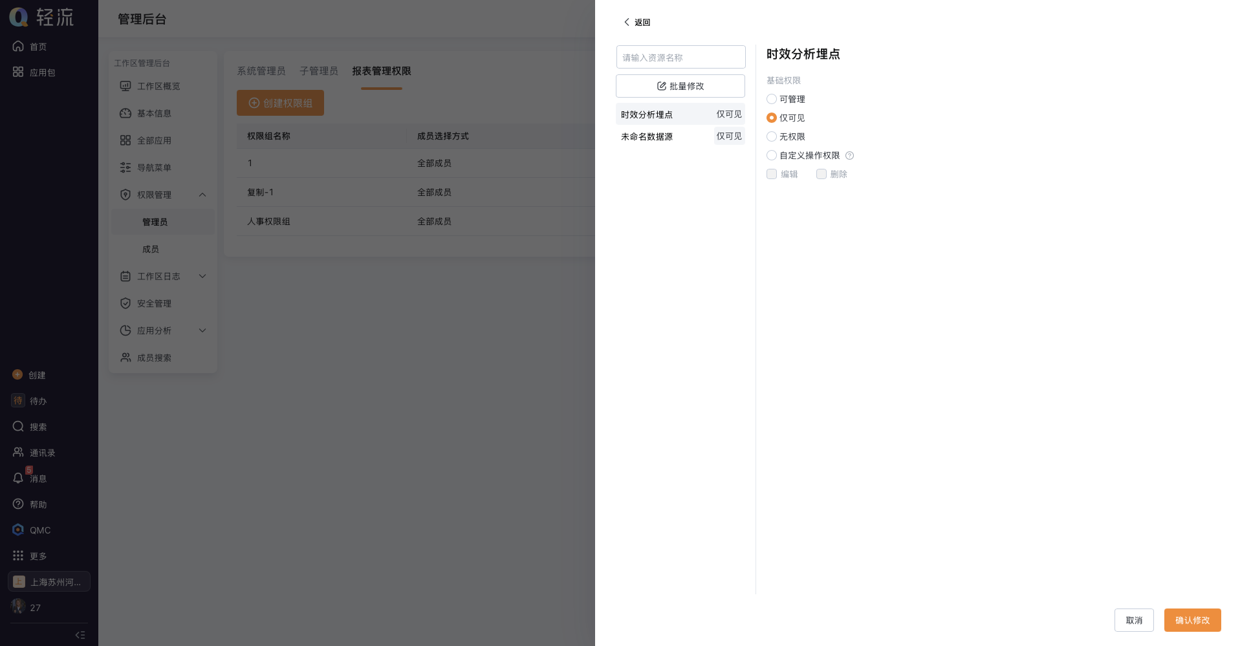Image resolution: width=1240 pixels, height=646 pixels.
Task: Collapse the left sidebar icon
Action: [x=80, y=635]
